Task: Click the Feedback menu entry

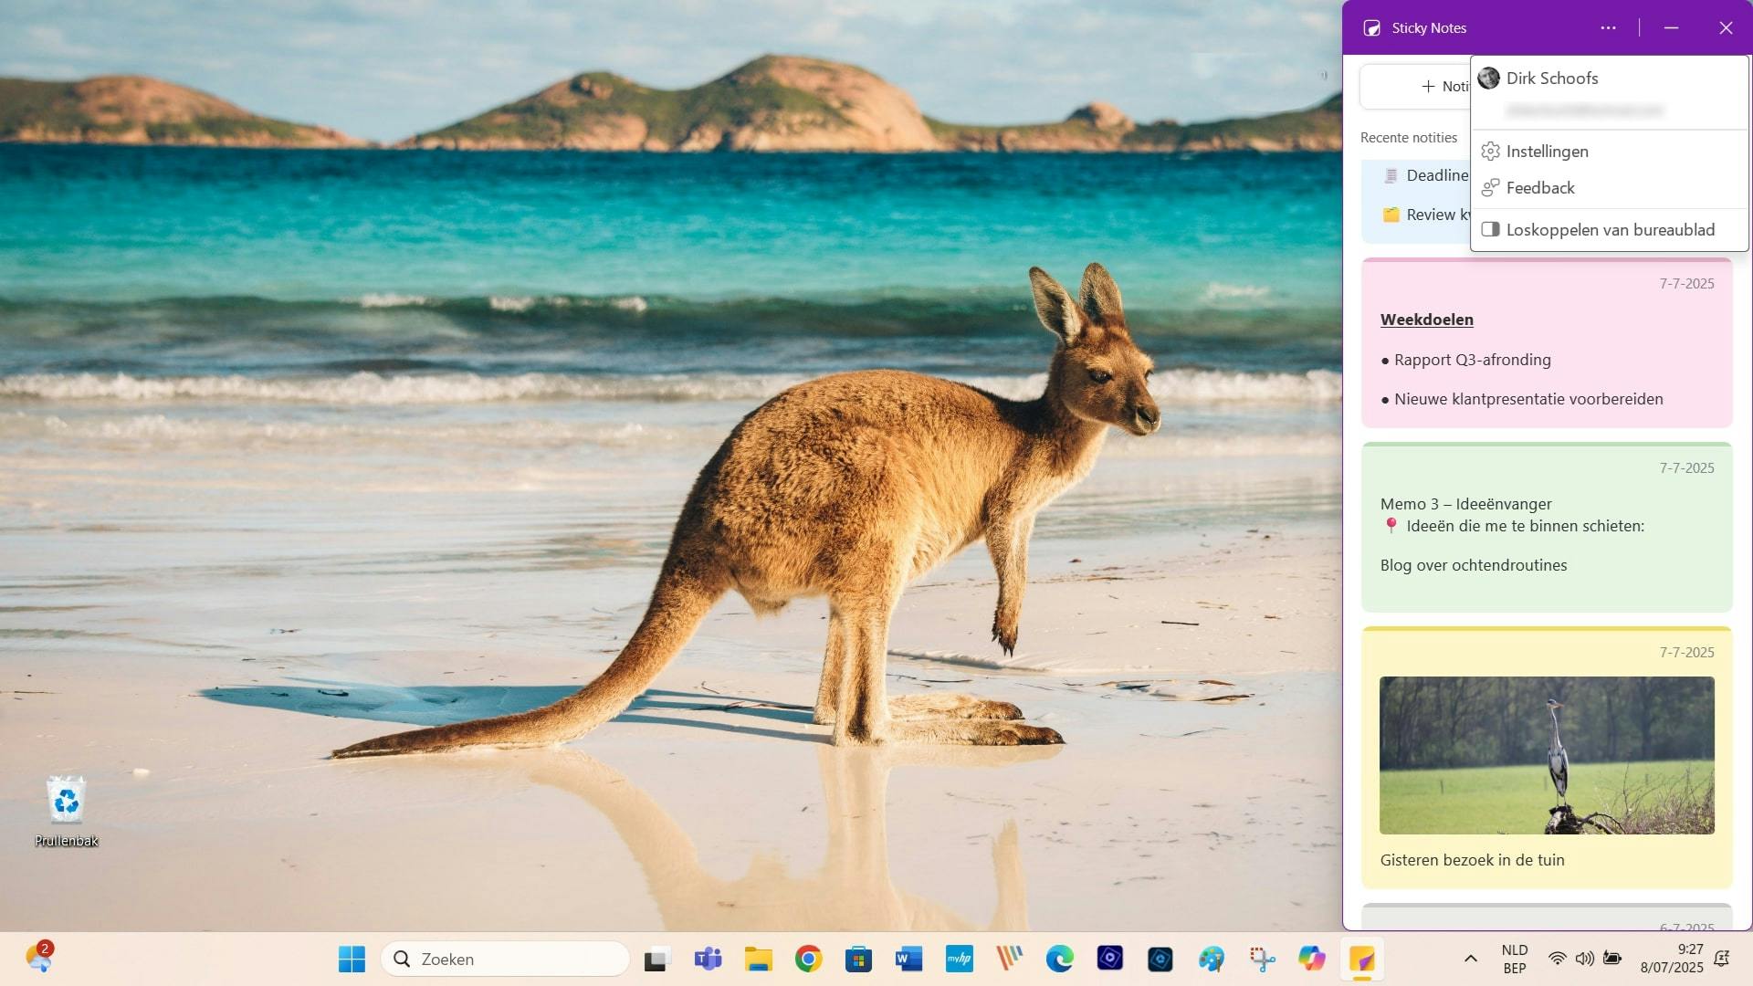Action: pos(1539,188)
